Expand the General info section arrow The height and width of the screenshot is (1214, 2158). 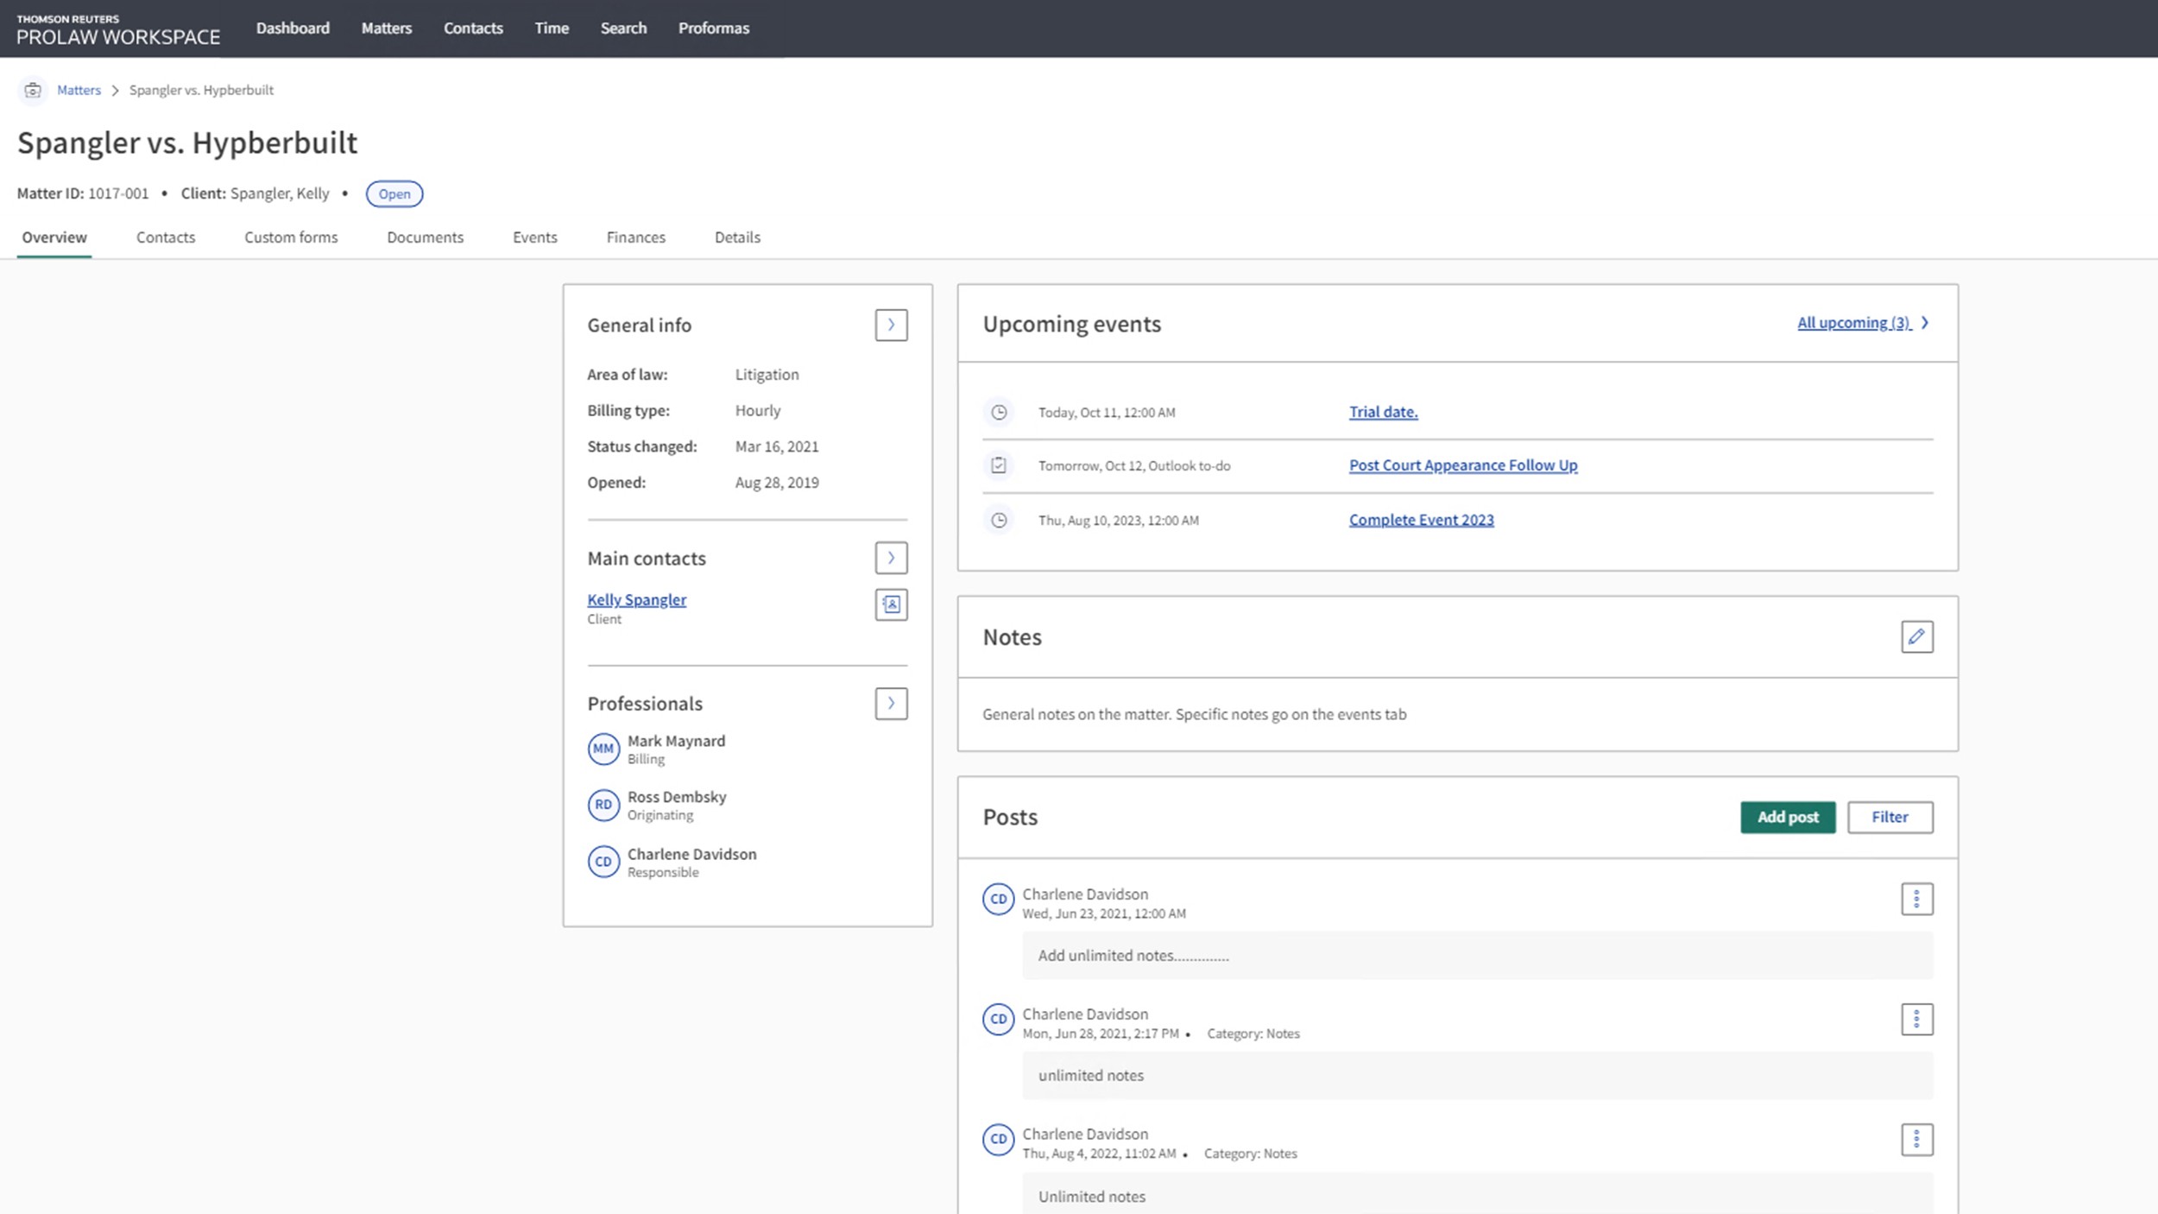click(x=891, y=326)
